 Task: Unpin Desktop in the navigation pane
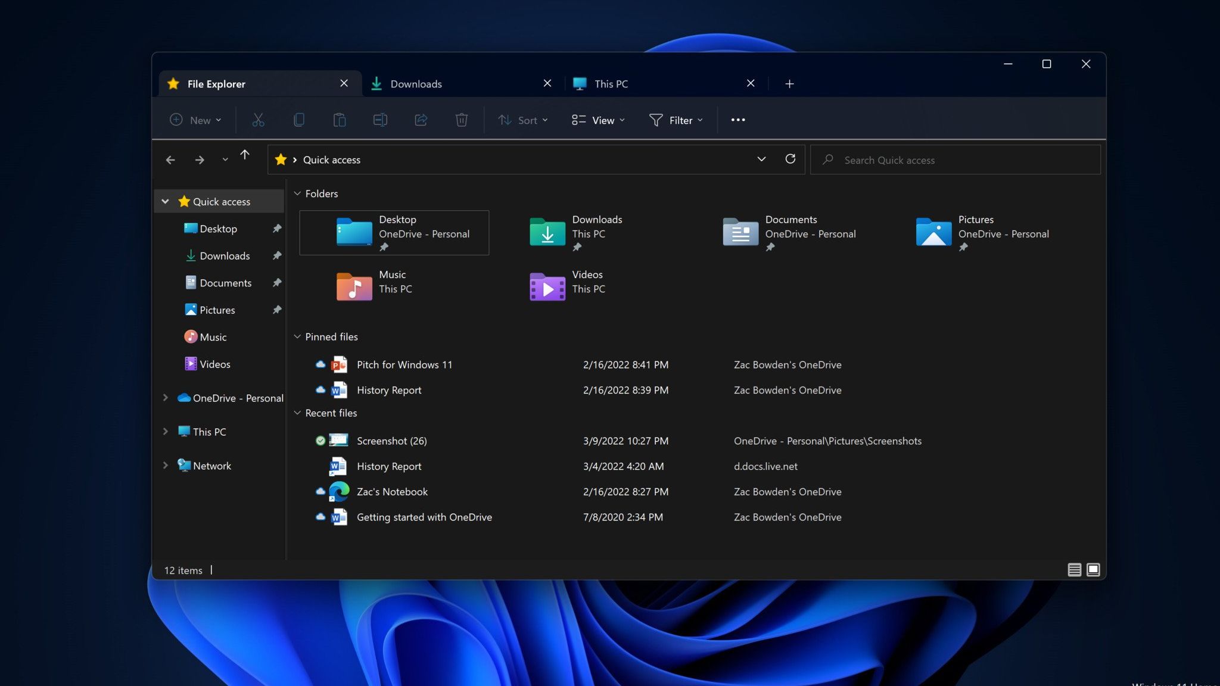tap(277, 229)
